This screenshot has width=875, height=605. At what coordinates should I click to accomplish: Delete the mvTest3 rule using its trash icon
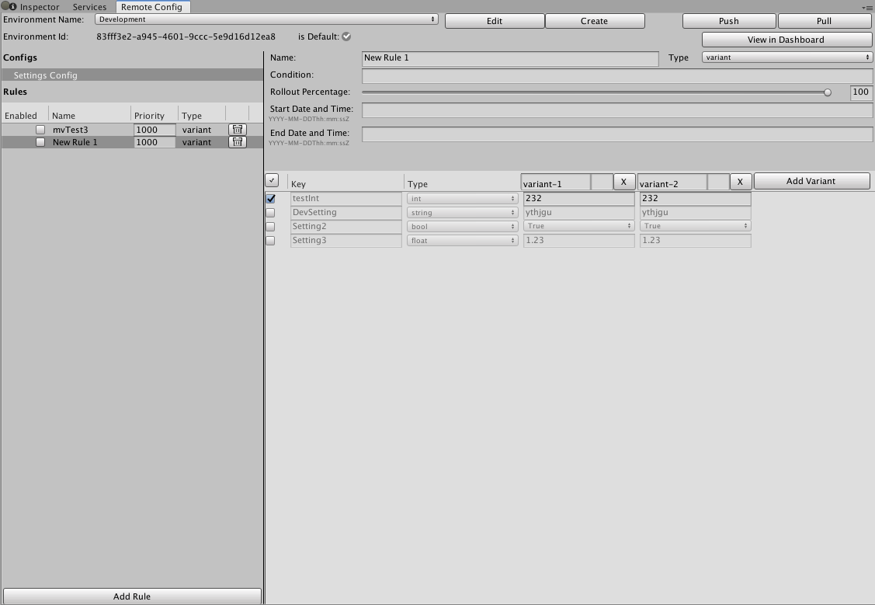pos(238,129)
